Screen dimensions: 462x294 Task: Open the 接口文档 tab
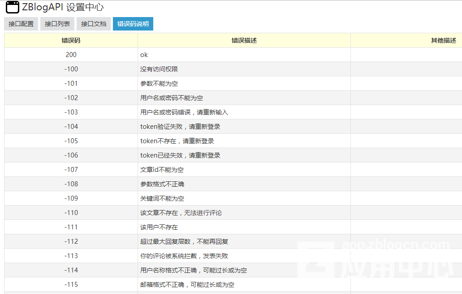point(93,24)
